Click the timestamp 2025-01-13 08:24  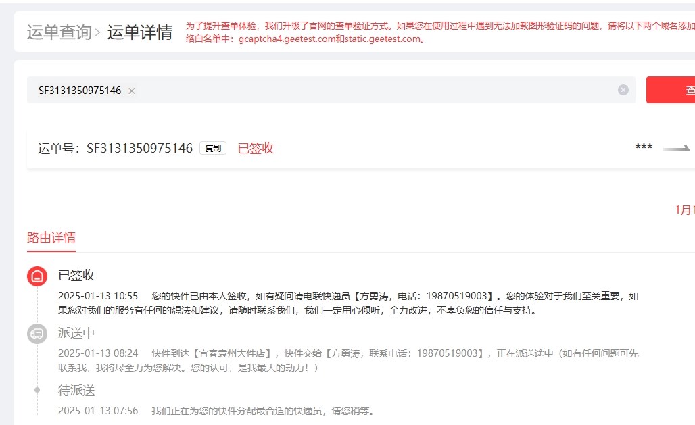pyautogui.click(x=98, y=353)
